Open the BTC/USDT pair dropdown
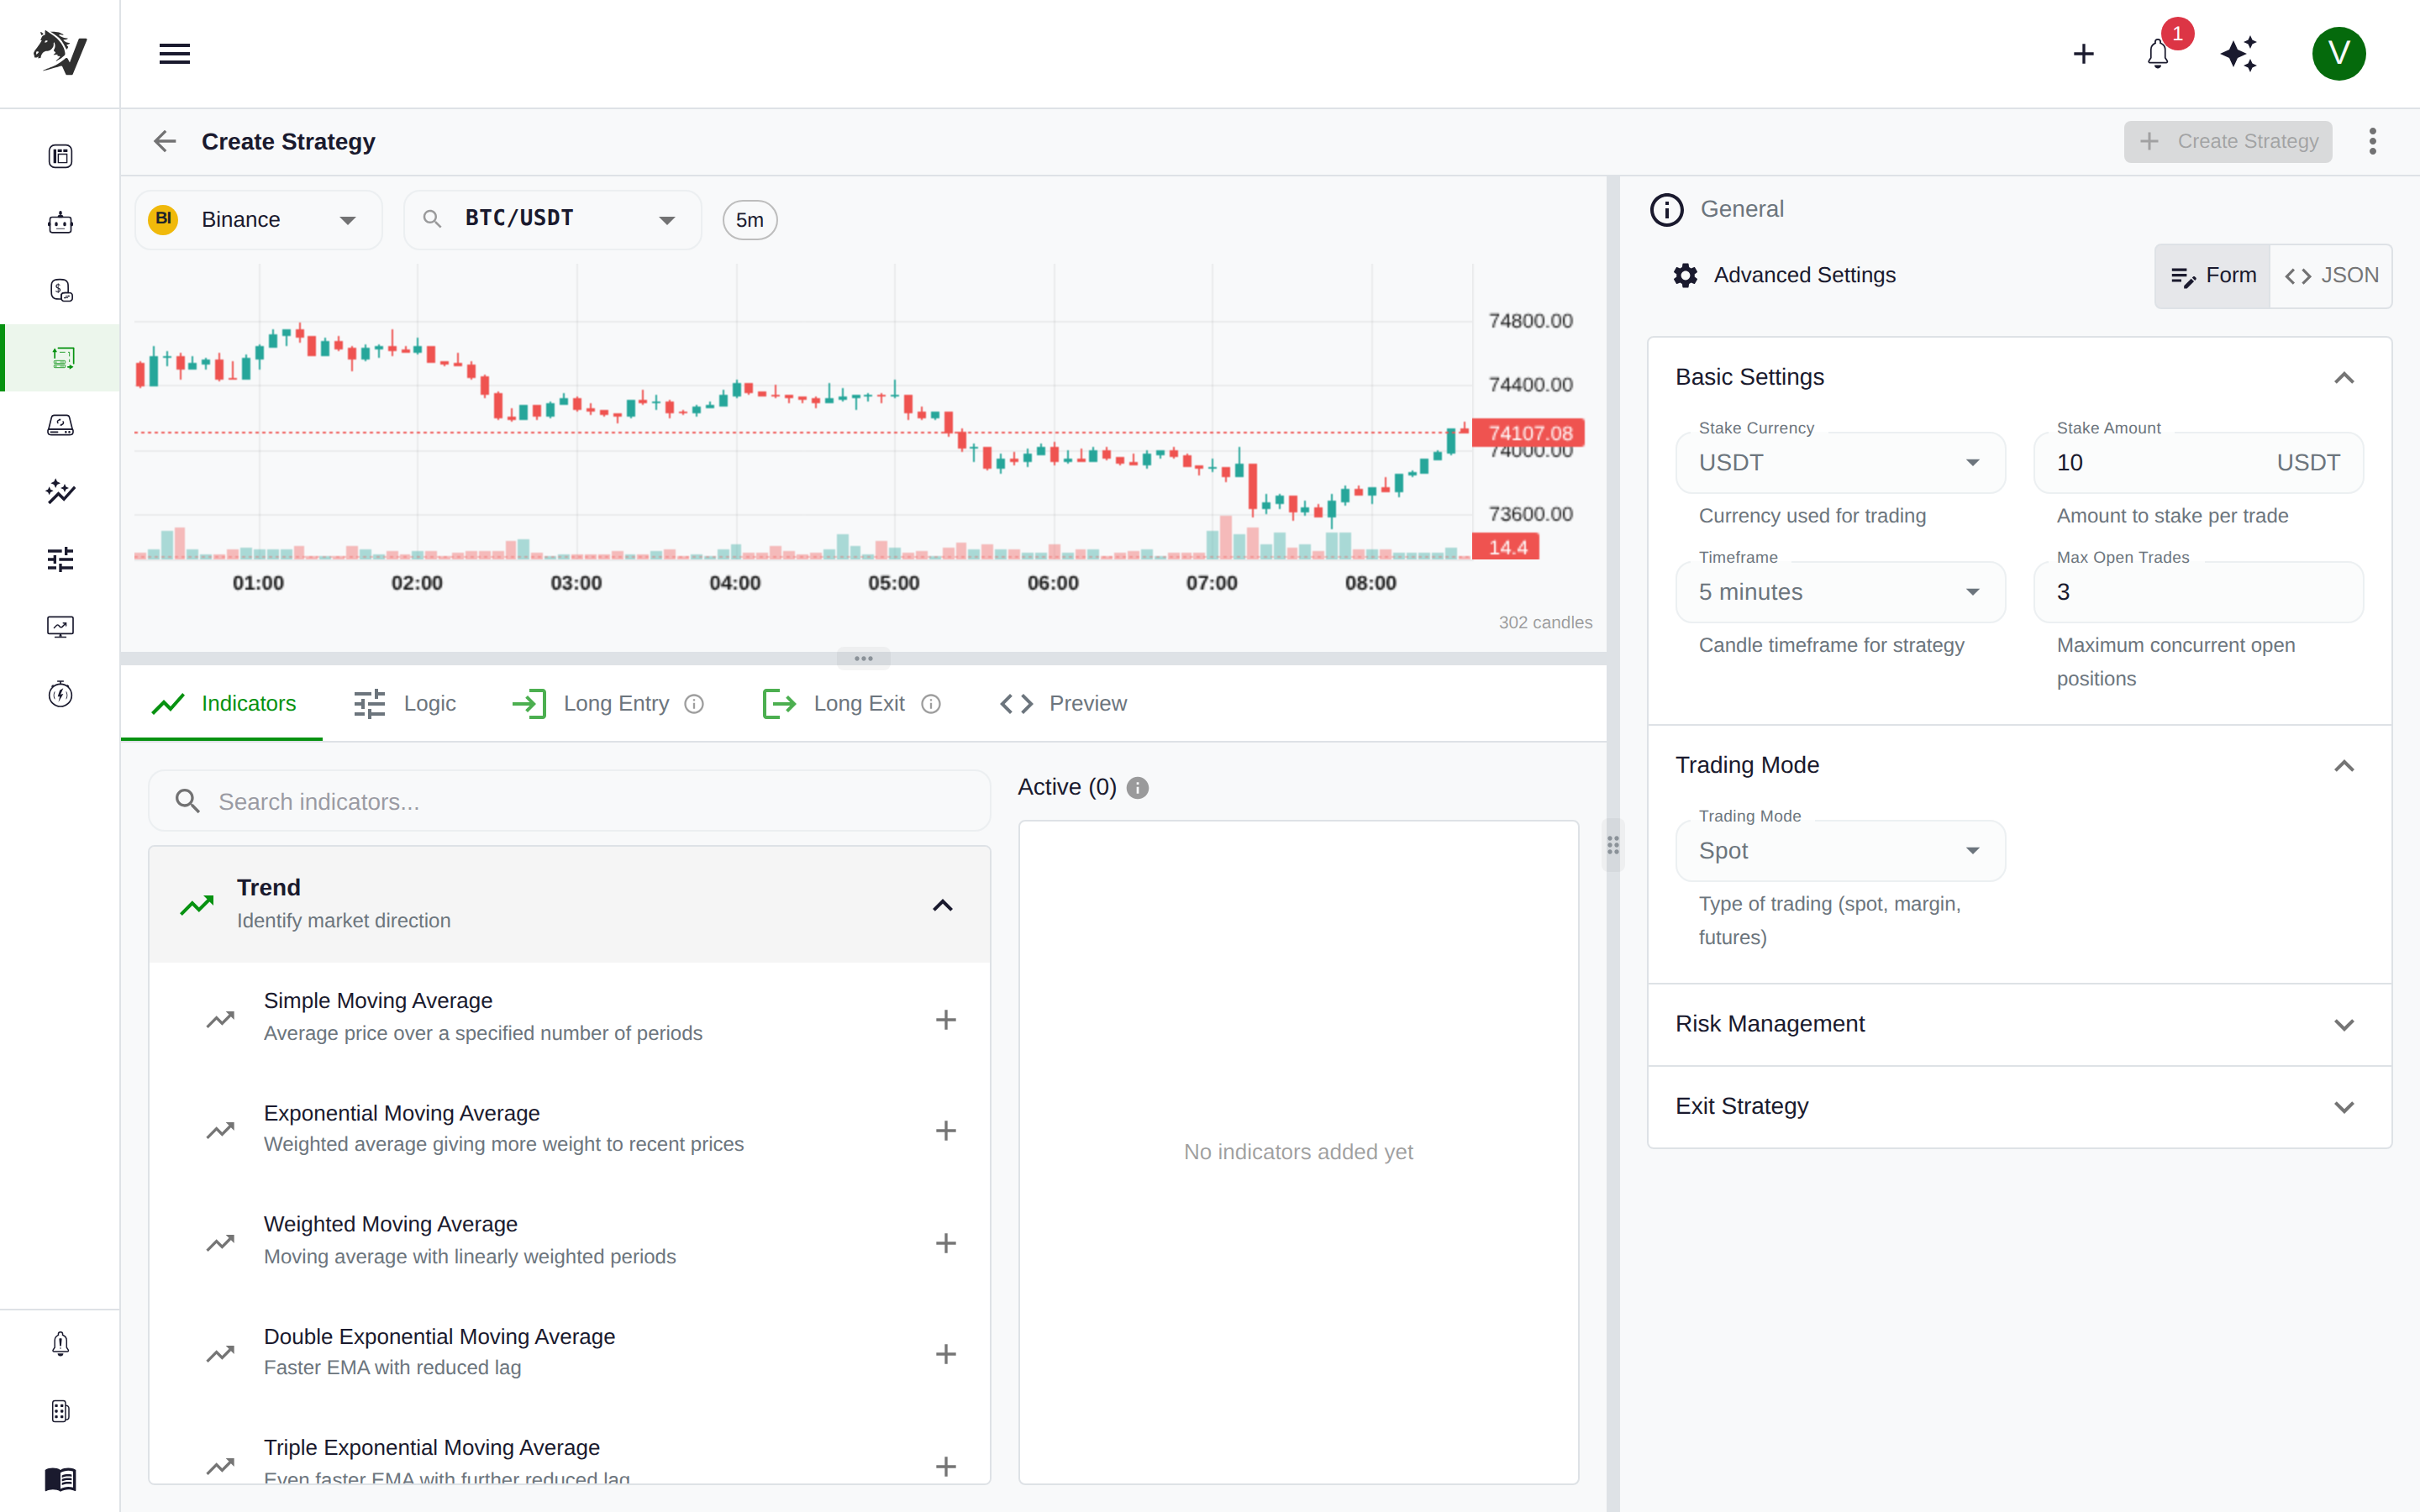 click(x=552, y=219)
